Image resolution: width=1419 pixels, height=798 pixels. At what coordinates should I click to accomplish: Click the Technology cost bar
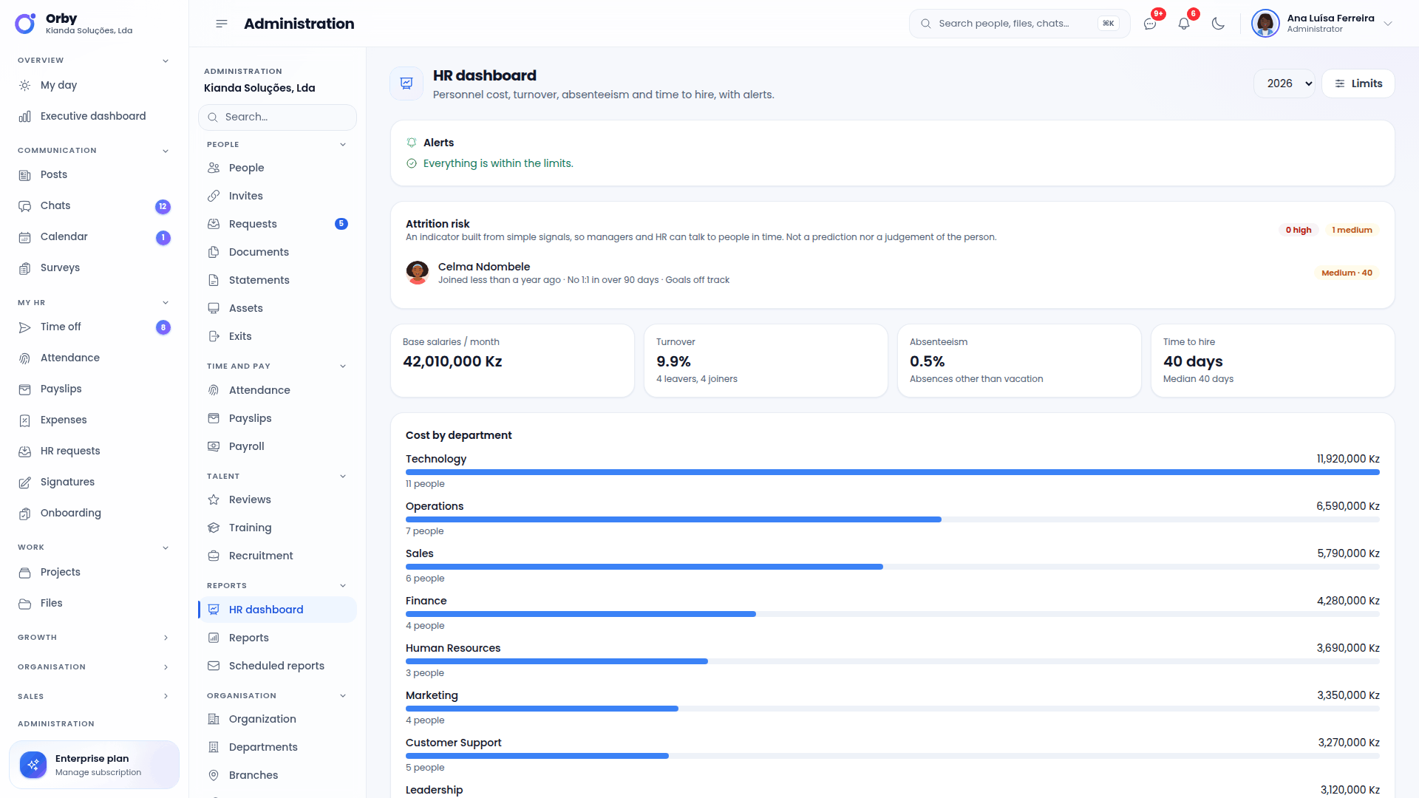(x=892, y=472)
